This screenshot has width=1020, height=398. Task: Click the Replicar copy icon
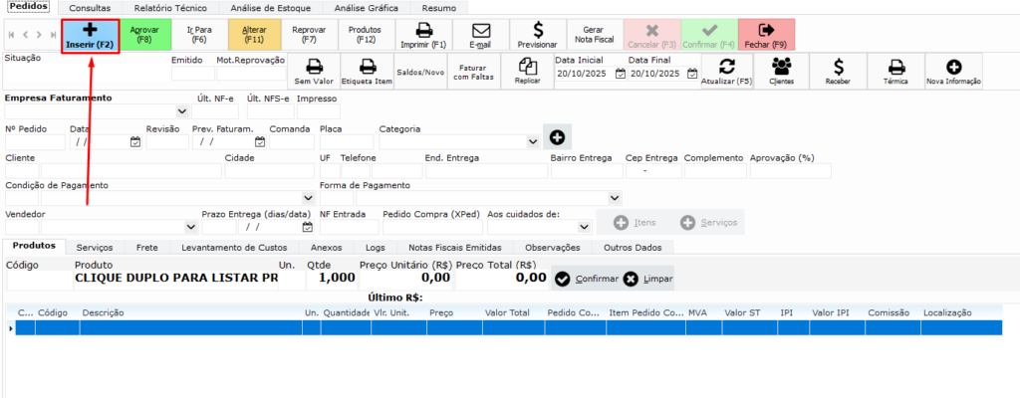coord(527,67)
